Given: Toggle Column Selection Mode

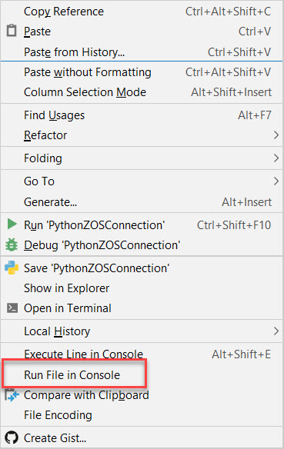Looking at the screenshot, I should (142, 92).
